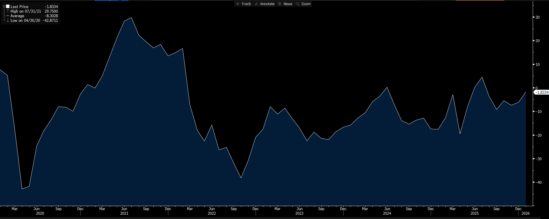Image resolution: width=549 pixels, height=219 pixels.
Task: Click the 2026 year label on time axis
Action: (x=526, y=213)
